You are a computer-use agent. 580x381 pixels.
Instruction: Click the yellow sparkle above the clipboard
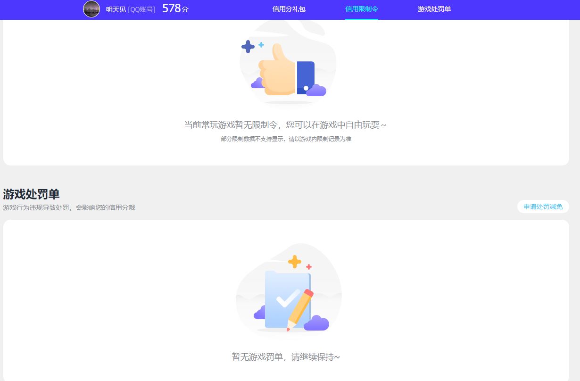pyautogui.click(x=295, y=261)
